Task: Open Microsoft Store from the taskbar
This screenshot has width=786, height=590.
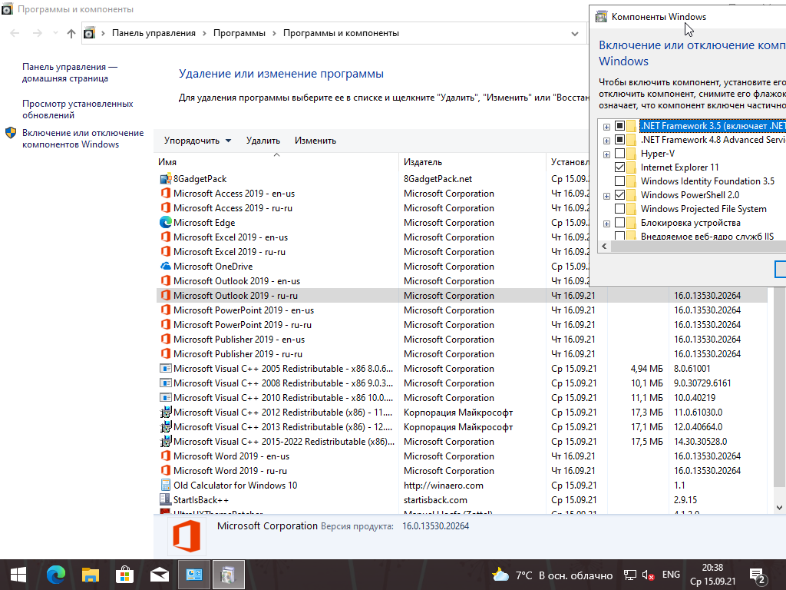Action: tap(125, 575)
